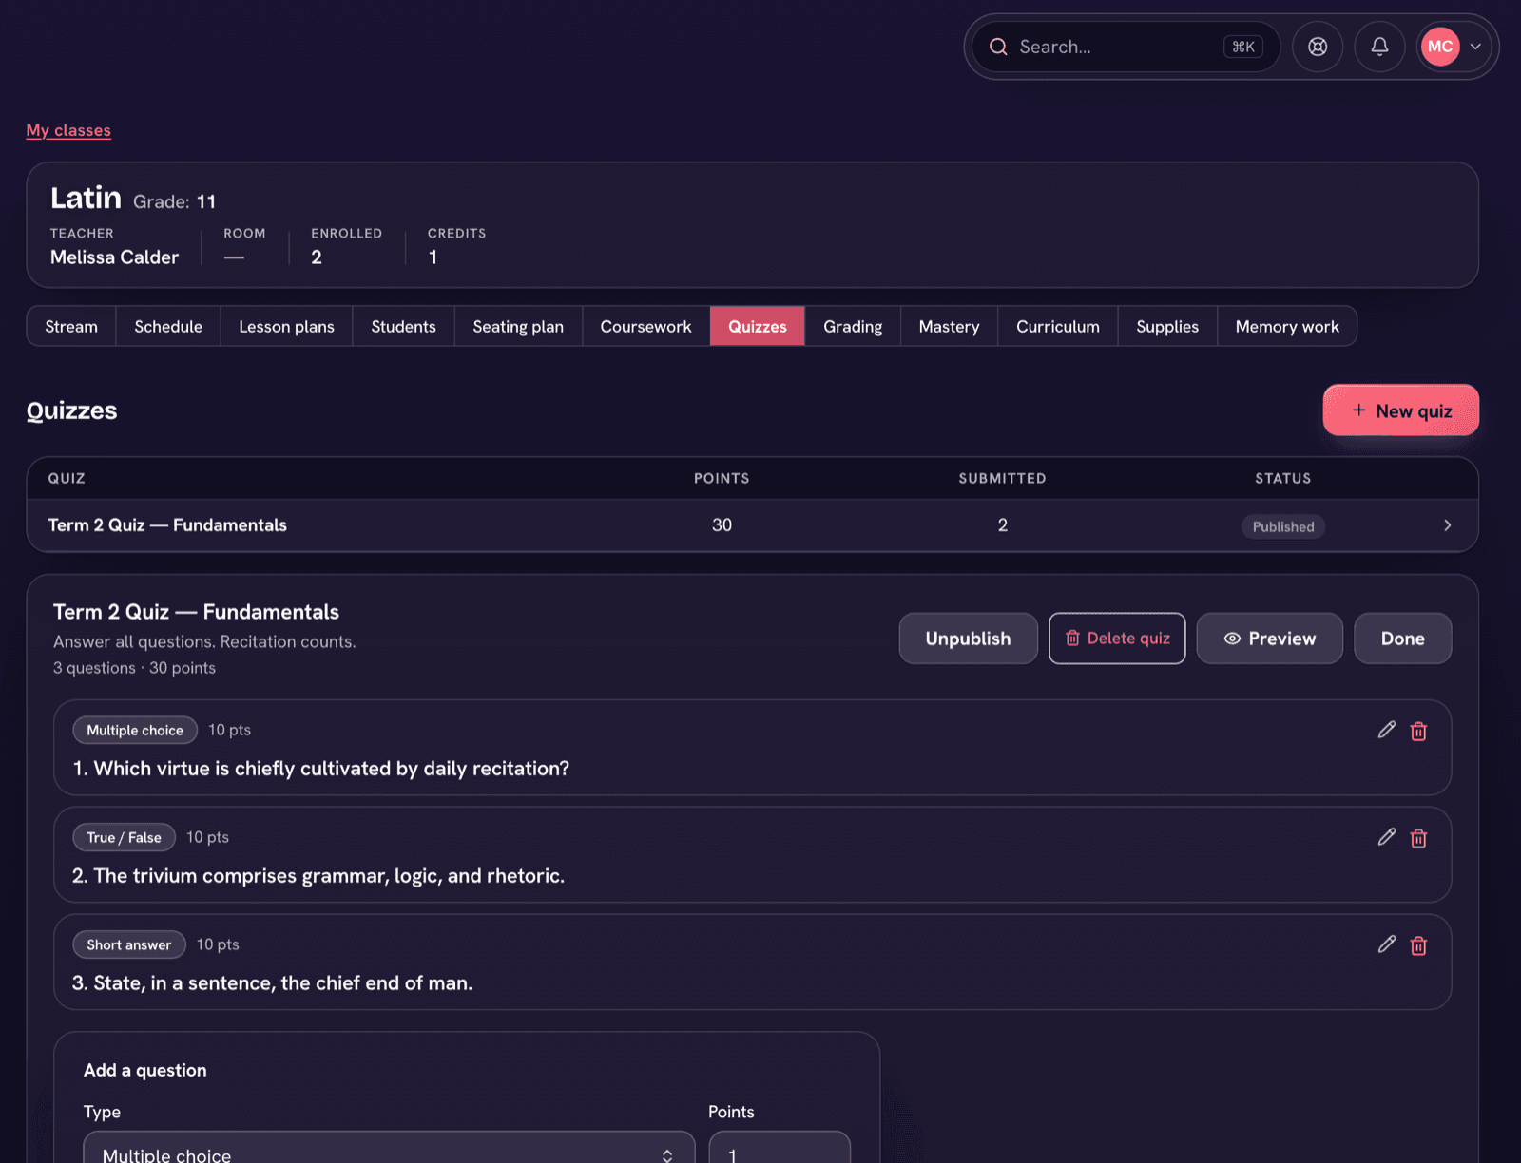
Task: Edit the True / False question with the pencil icon
Action: [1387, 837]
